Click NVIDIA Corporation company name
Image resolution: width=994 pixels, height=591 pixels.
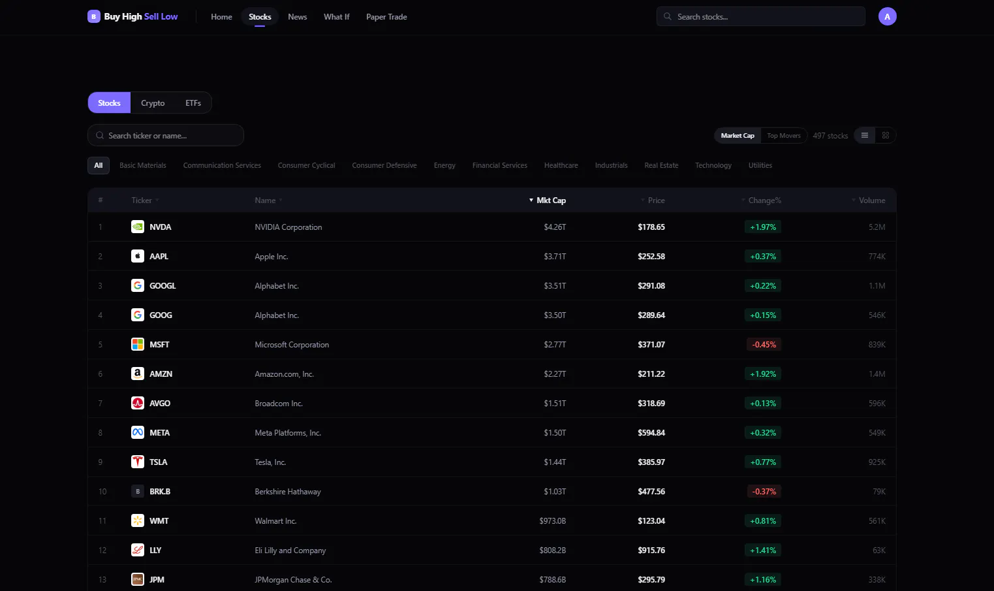(x=288, y=227)
